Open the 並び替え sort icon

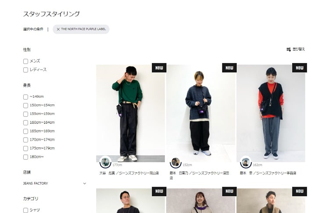289,49
